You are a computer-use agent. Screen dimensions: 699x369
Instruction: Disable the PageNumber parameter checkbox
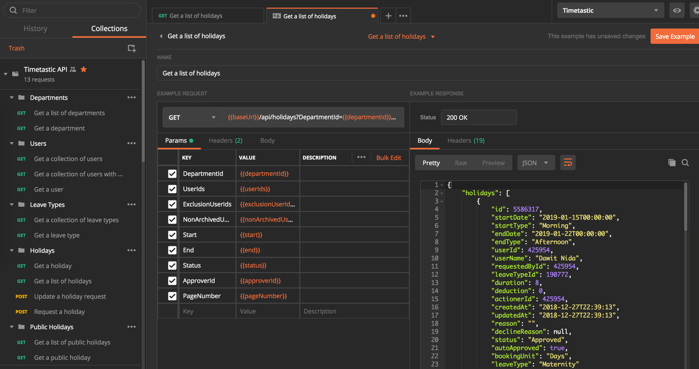point(172,296)
